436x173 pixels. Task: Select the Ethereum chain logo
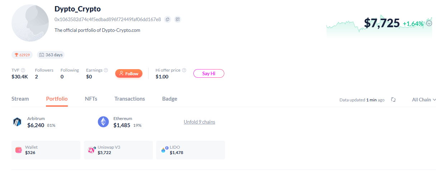[103, 122]
